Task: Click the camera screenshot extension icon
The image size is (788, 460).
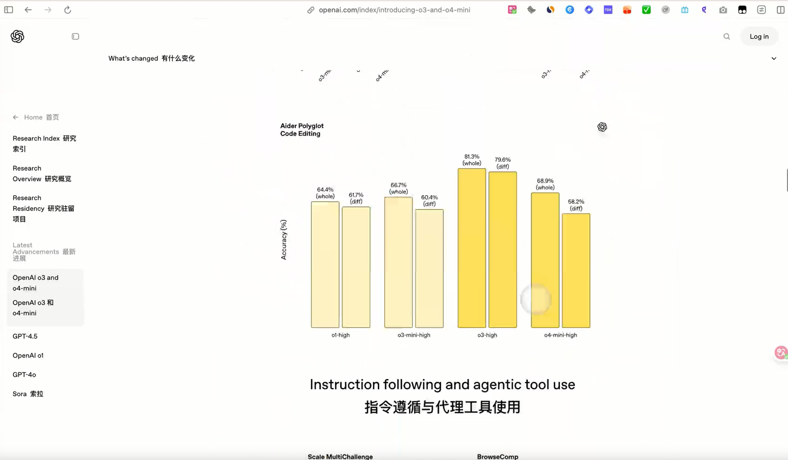Action: tap(723, 10)
